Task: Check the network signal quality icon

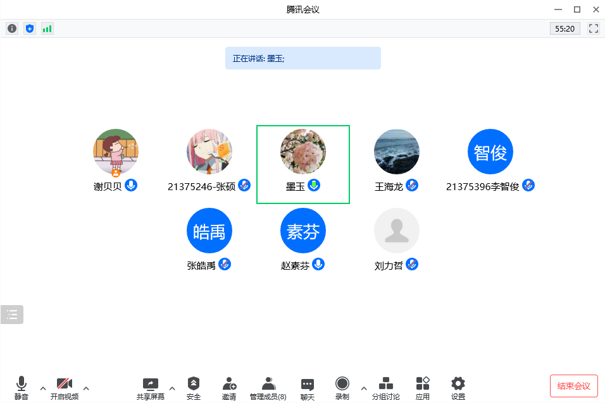Action: click(x=47, y=28)
